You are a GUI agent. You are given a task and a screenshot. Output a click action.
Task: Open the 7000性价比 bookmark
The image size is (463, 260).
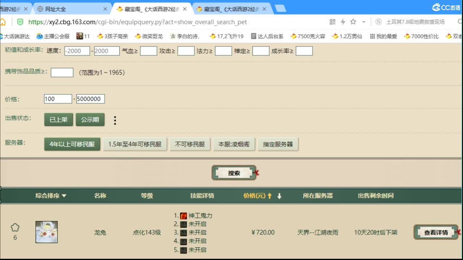point(421,36)
